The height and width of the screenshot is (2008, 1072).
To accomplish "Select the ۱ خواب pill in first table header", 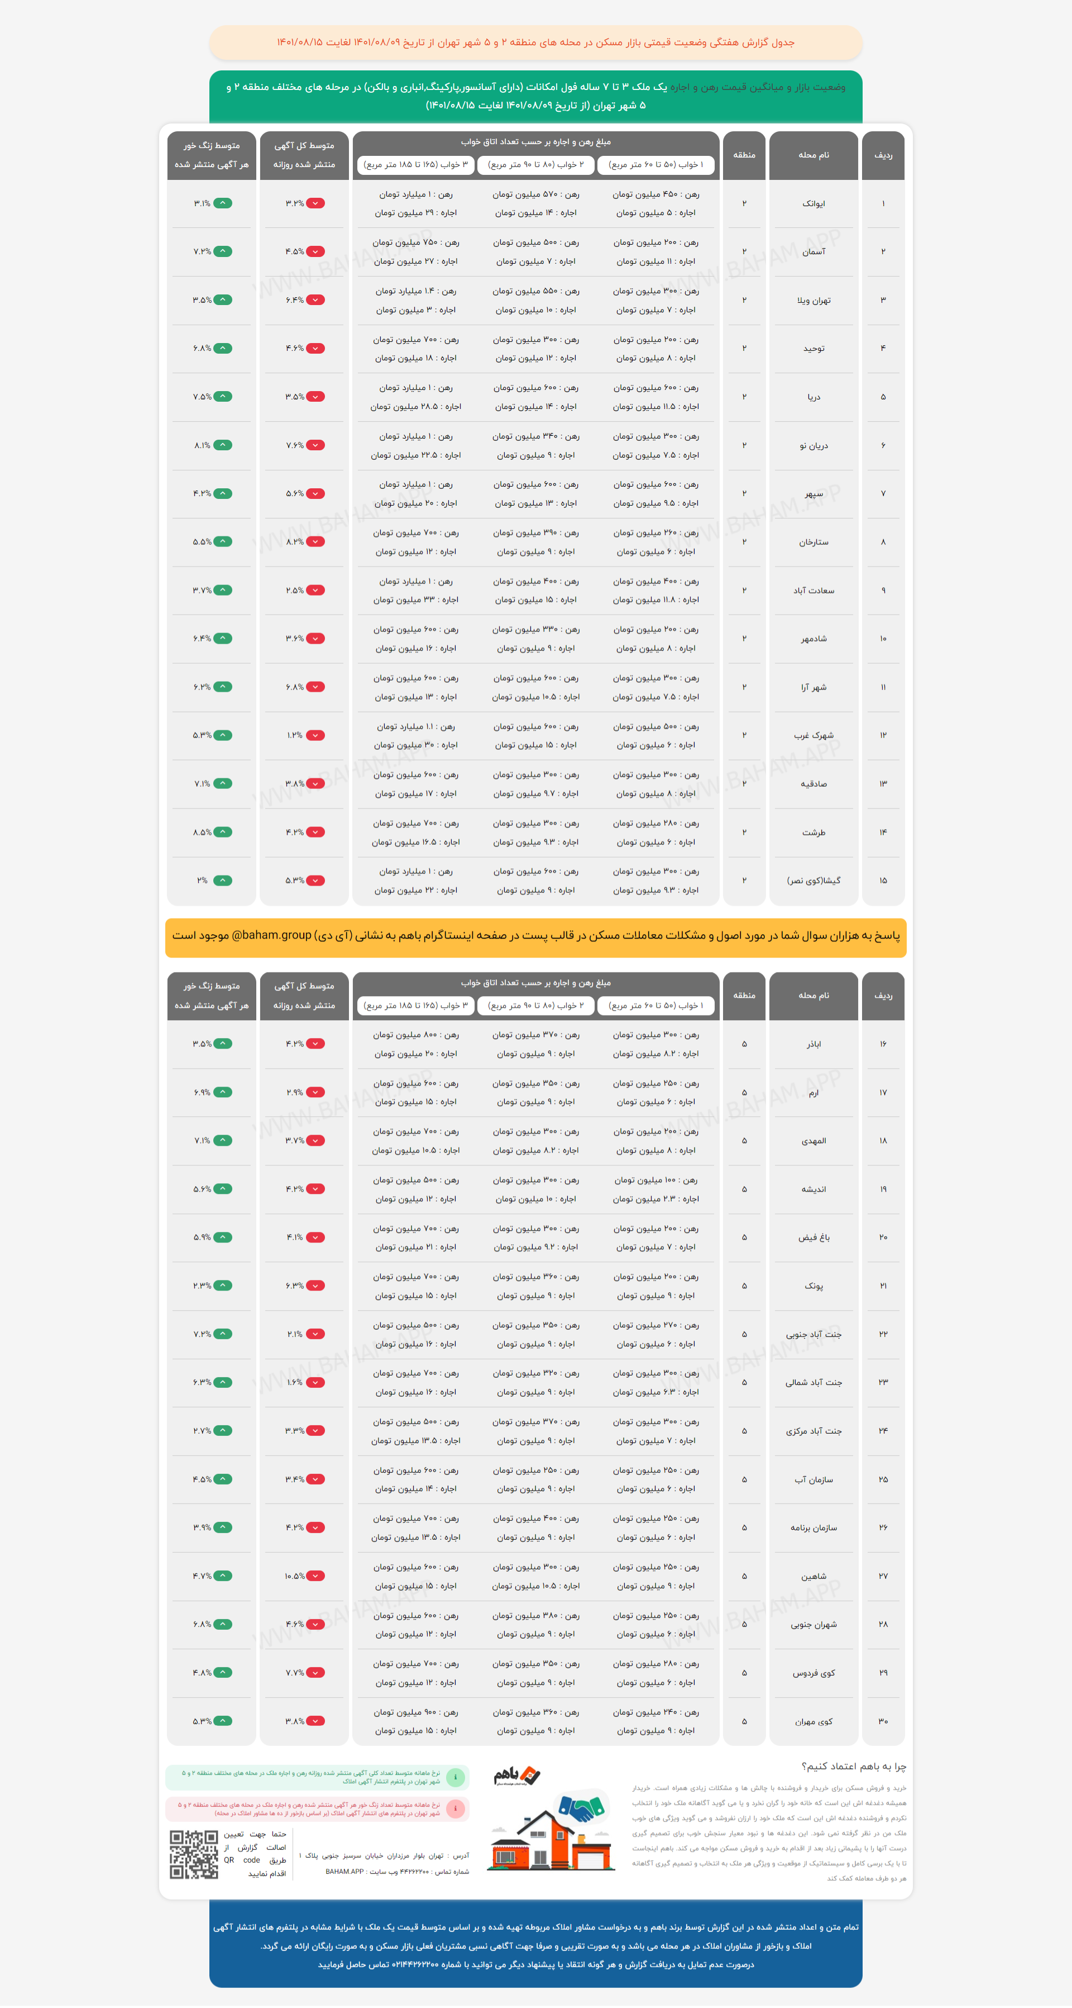I will [x=655, y=165].
